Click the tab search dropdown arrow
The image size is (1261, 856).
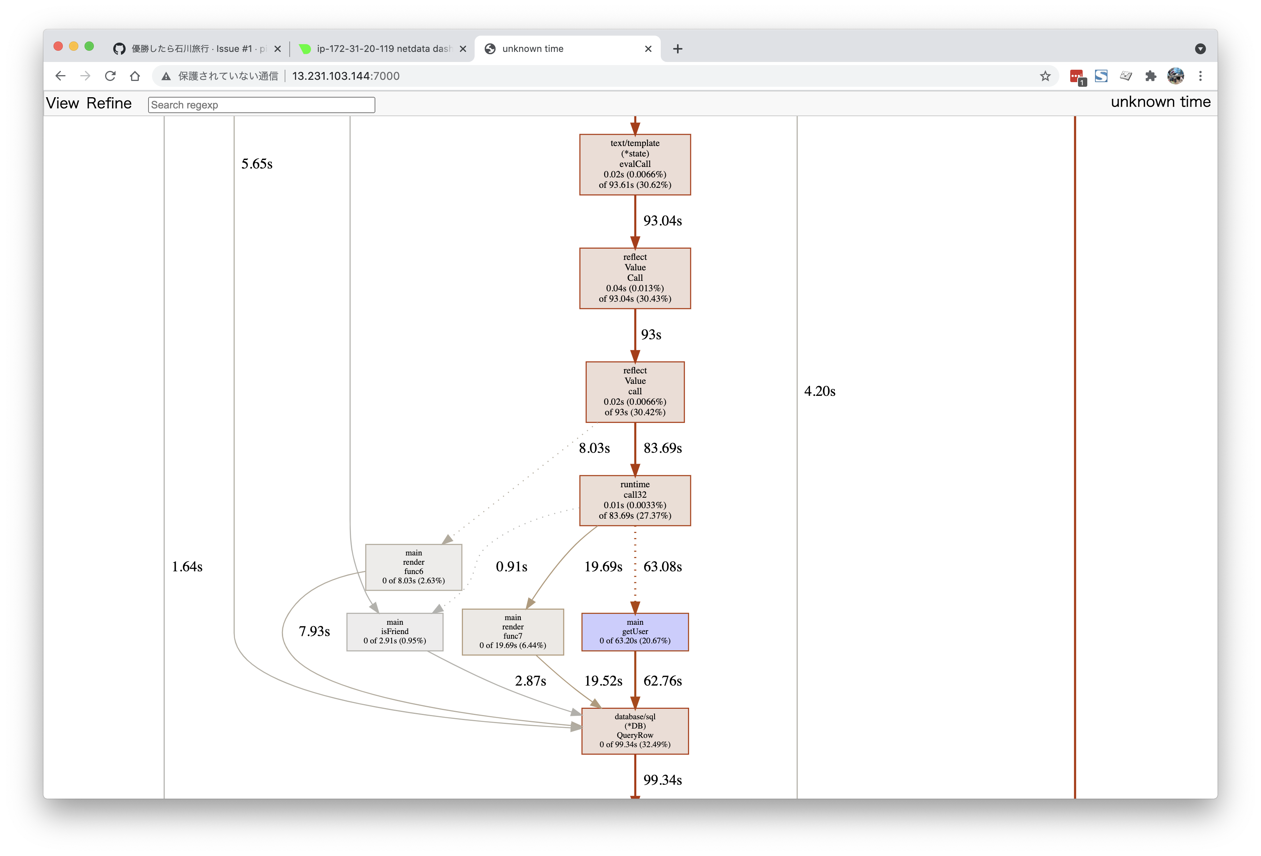(1200, 49)
